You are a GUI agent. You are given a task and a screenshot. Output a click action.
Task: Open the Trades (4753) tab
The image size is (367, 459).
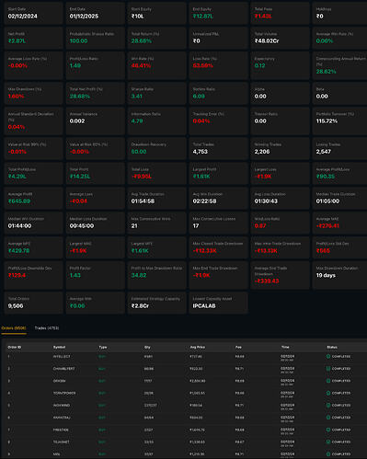[x=47, y=328]
